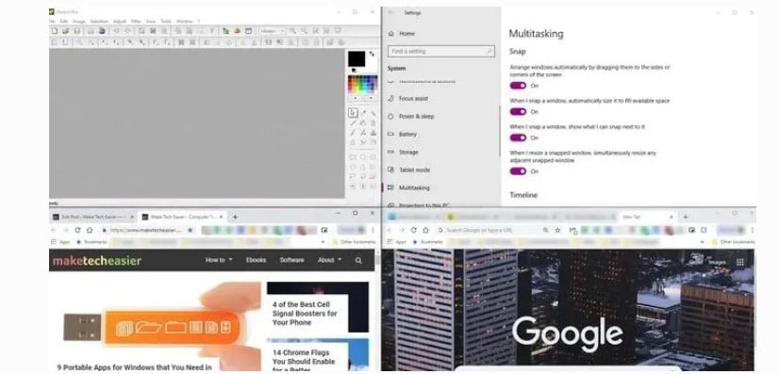Screen dimensions: 780x374
Task: Reload the maketecheasier page in Chrome
Action: tap(77, 231)
